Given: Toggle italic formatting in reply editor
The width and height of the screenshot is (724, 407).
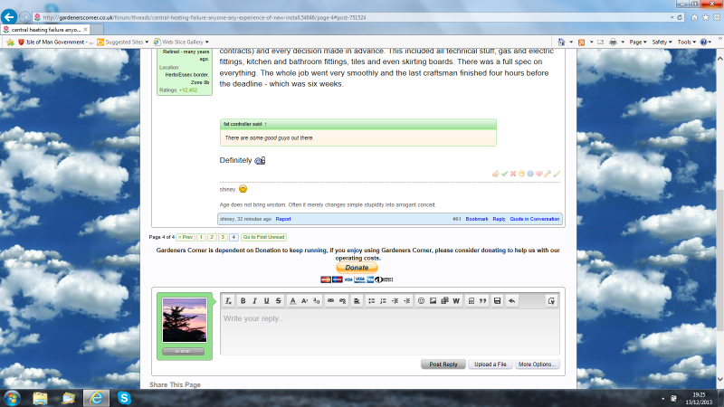Looking at the screenshot, I should 254,300.
